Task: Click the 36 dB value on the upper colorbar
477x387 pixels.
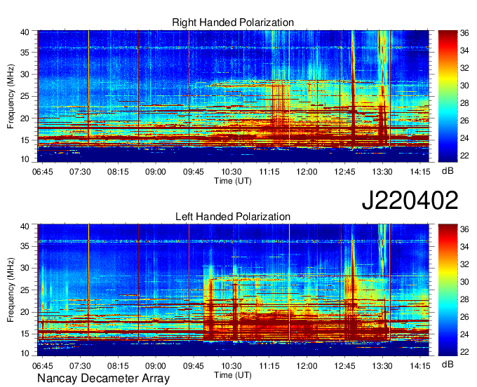Action: coord(464,33)
